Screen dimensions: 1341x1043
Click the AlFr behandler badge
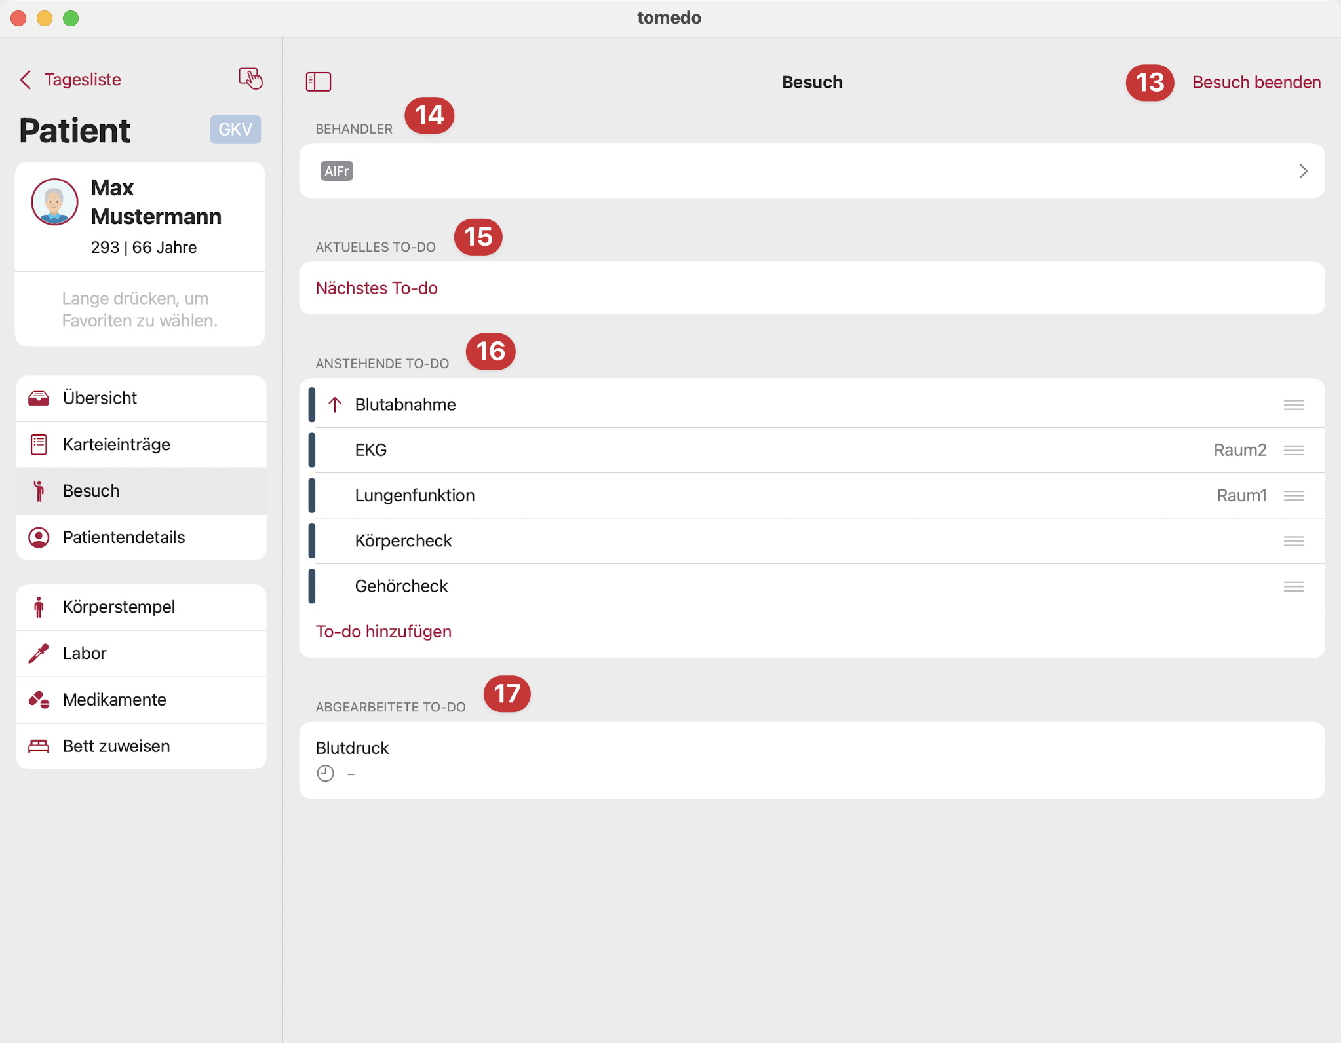338,171
